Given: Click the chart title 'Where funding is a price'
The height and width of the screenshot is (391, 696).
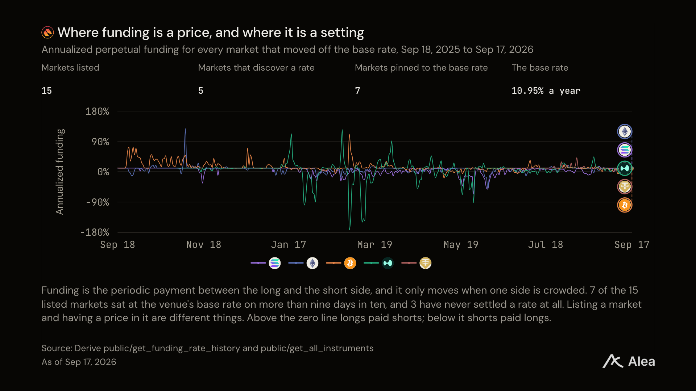Looking at the screenshot, I should [211, 33].
